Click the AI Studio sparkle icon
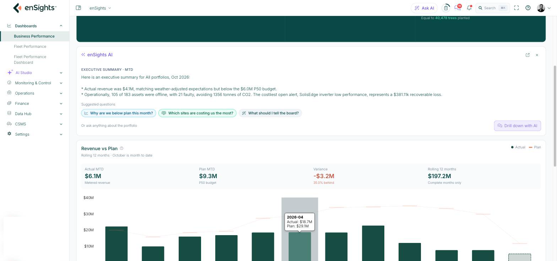The width and height of the screenshot is (557, 261). [10, 73]
